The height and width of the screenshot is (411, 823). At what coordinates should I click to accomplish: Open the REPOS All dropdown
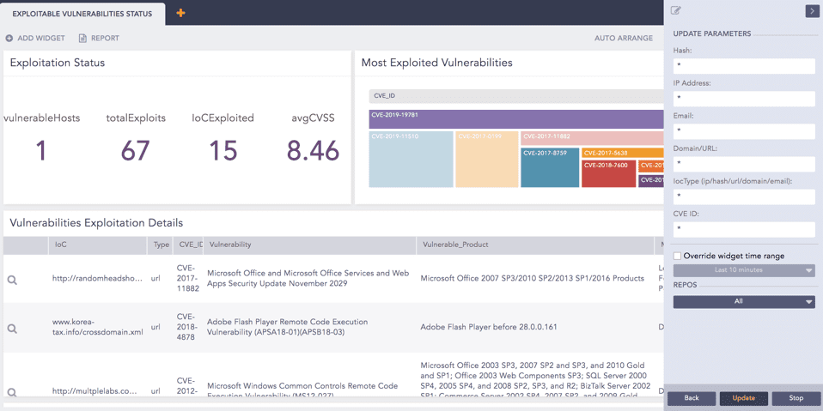[x=744, y=301]
